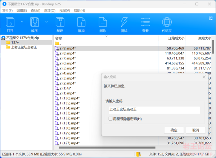Click the 添加 (Add) toolbar icon
Viewport: 216px width, 158px height.
(x=81, y=22)
